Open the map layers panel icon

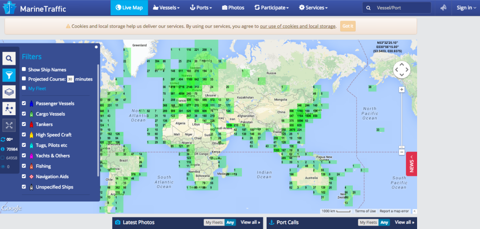coord(9,92)
